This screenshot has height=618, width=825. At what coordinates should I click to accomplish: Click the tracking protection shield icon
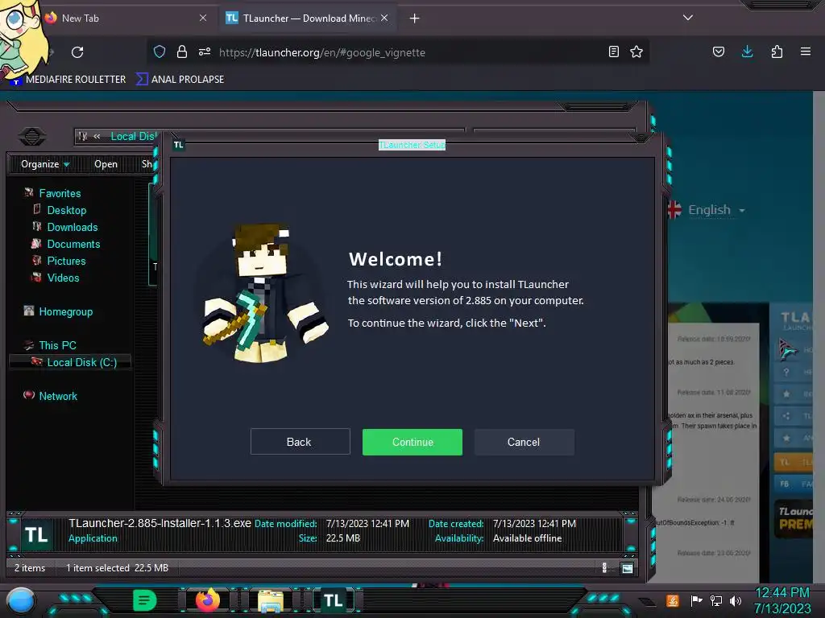[x=160, y=51]
